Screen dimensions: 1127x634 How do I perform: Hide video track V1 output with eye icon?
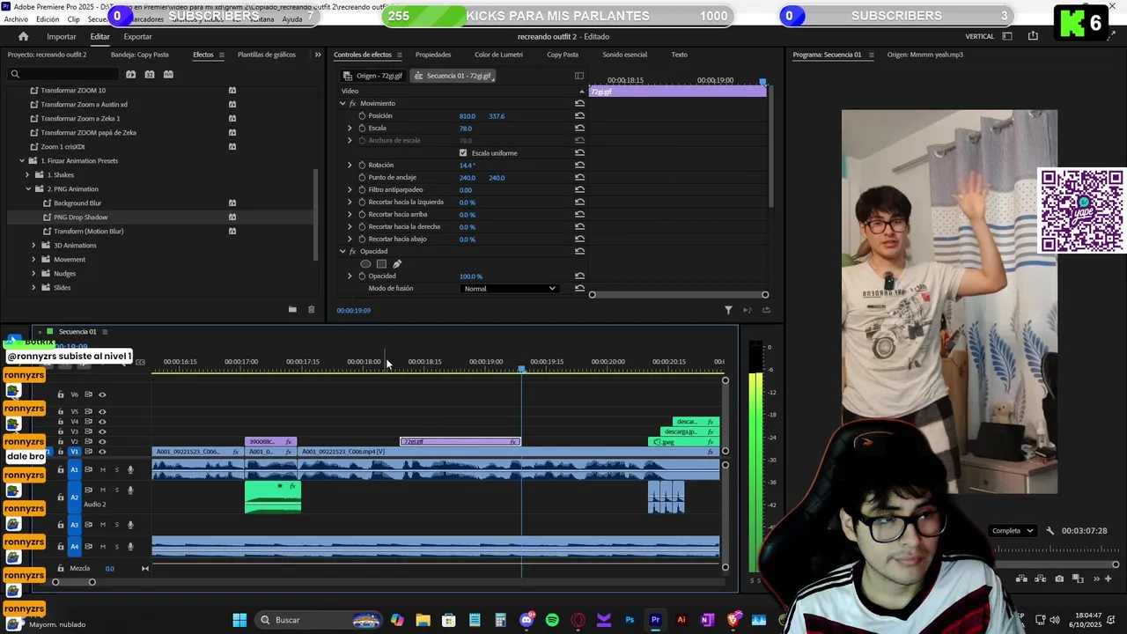tap(102, 452)
